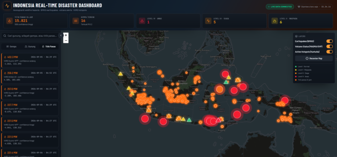Click the crosshair icon in Recenter Map

tap(307, 58)
